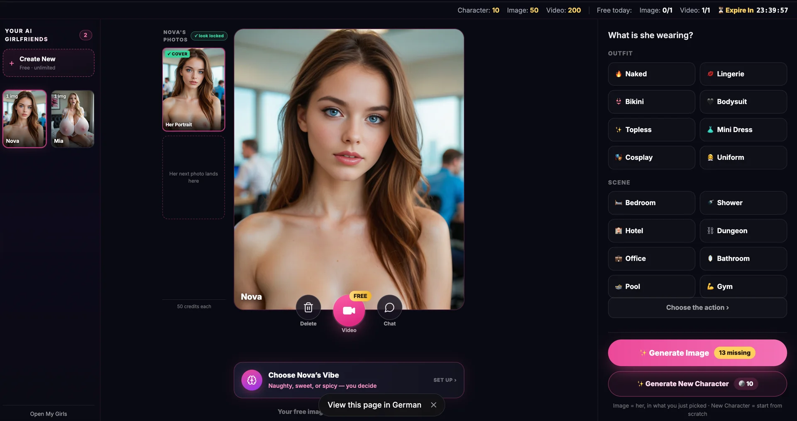Image resolution: width=797 pixels, height=421 pixels.
Task: Open SET UP for Nova's vibe
Action: 445,380
